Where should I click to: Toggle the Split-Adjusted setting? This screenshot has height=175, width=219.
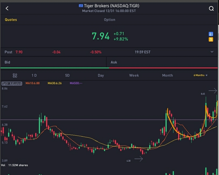12,84
